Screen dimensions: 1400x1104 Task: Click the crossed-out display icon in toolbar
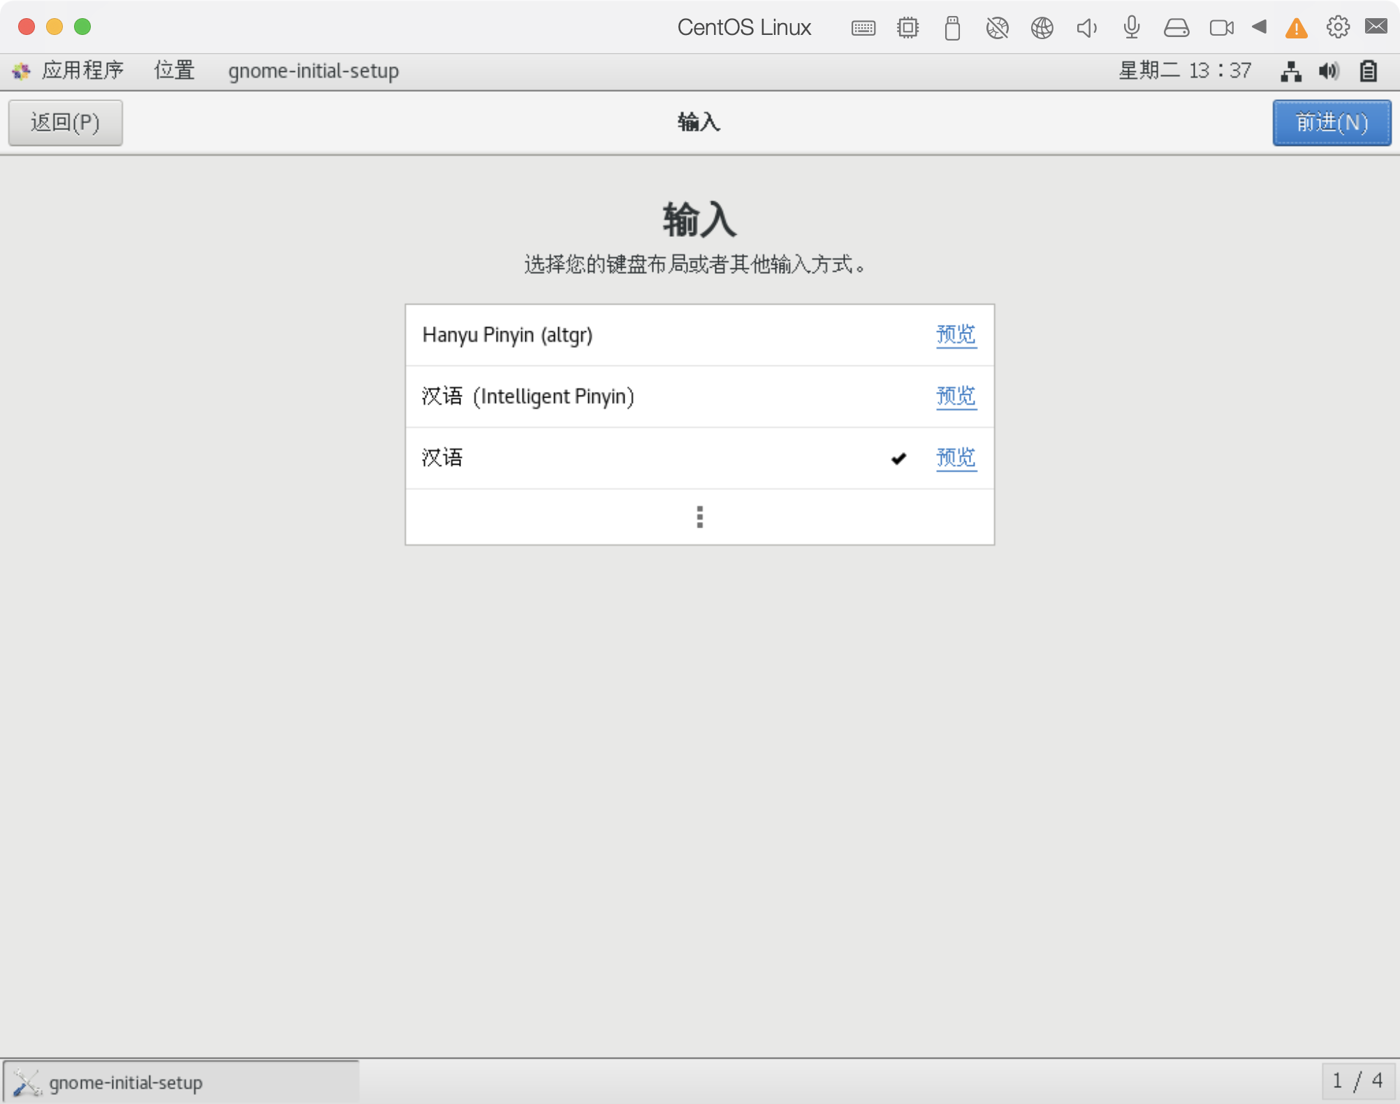click(997, 28)
